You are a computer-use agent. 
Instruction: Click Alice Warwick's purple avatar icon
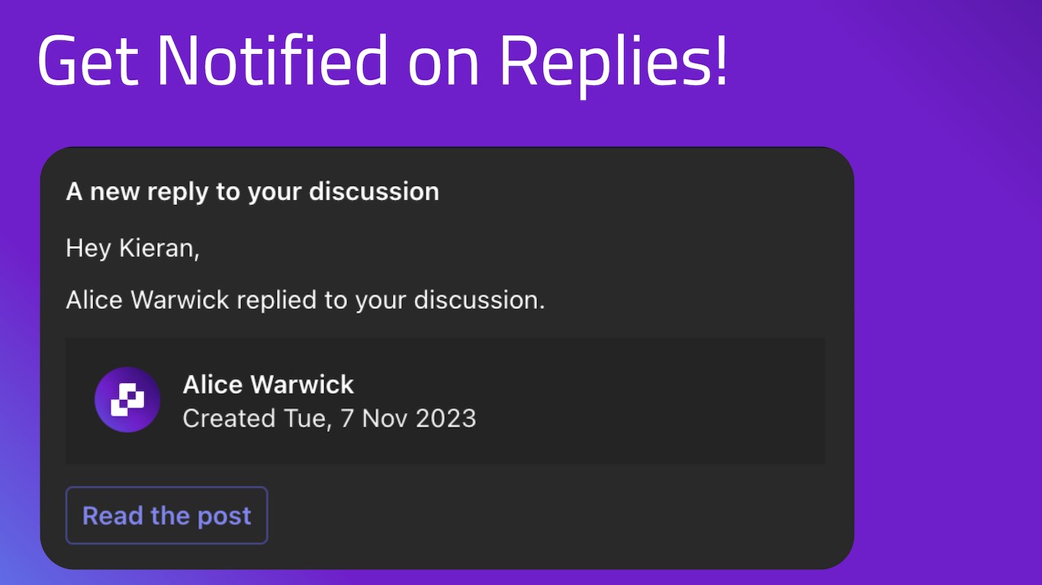pyautogui.click(x=127, y=400)
